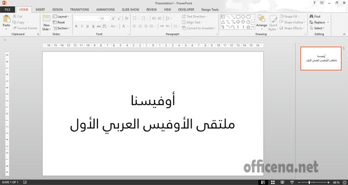The image size is (348, 185).
Task: Open the font name combo box
Action: [x=87, y=19]
